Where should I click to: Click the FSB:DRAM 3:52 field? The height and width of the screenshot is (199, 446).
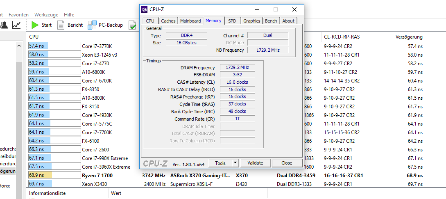(237, 75)
